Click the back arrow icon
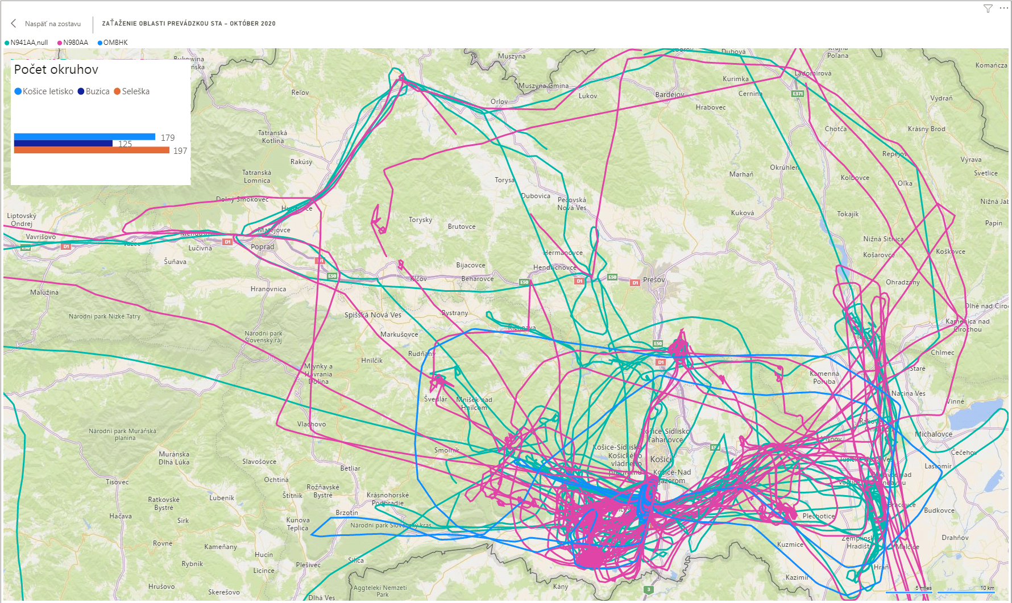The width and height of the screenshot is (1012, 603). tap(14, 23)
